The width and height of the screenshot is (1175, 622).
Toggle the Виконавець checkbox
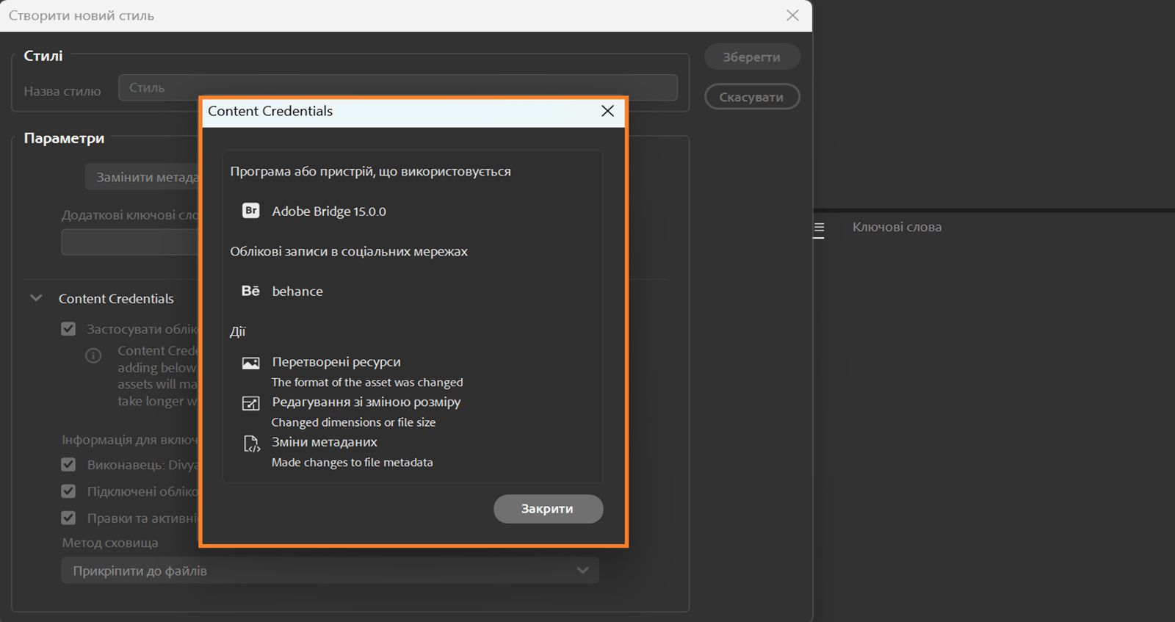(68, 465)
